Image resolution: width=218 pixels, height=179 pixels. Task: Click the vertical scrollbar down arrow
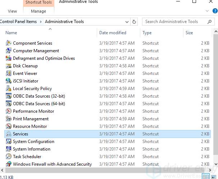click(216, 164)
